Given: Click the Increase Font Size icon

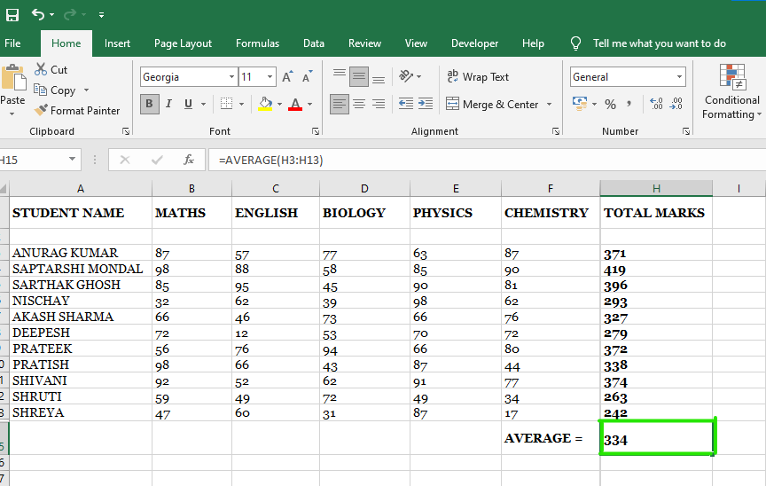Looking at the screenshot, I should coord(287,77).
